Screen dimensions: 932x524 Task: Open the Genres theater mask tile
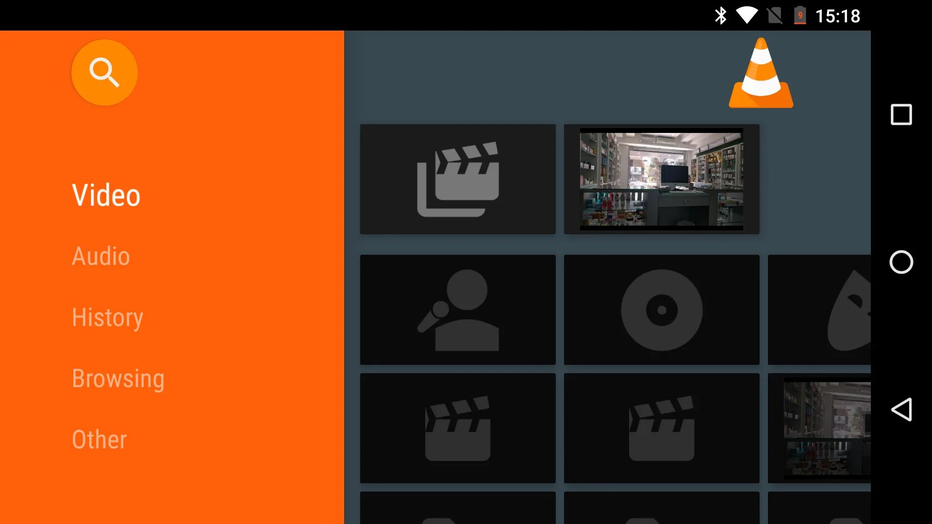click(820, 310)
